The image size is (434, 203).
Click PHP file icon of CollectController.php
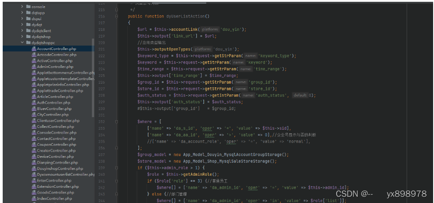click(x=34, y=127)
